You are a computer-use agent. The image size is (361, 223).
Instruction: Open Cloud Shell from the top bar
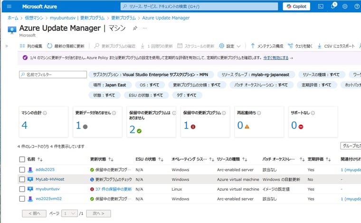point(321,7)
